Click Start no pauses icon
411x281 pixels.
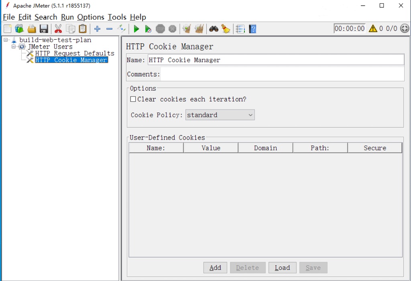tap(148, 29)
